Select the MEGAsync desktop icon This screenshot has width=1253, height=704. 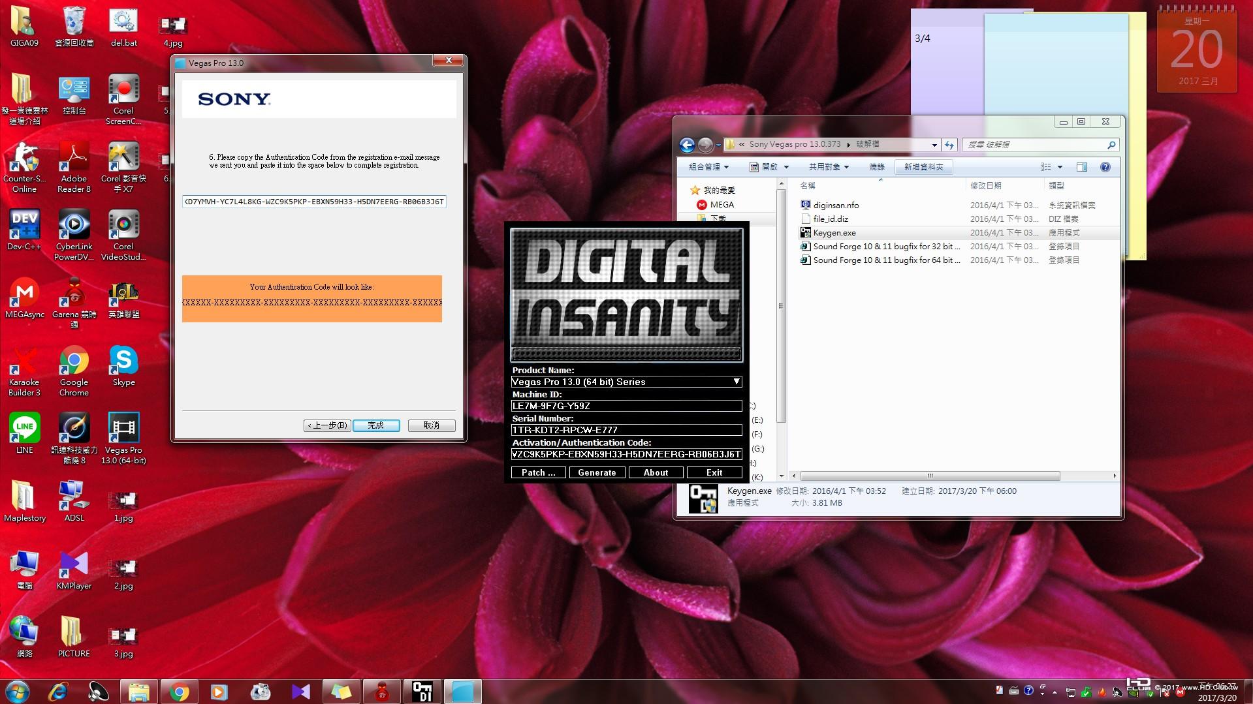click(25, 298)
